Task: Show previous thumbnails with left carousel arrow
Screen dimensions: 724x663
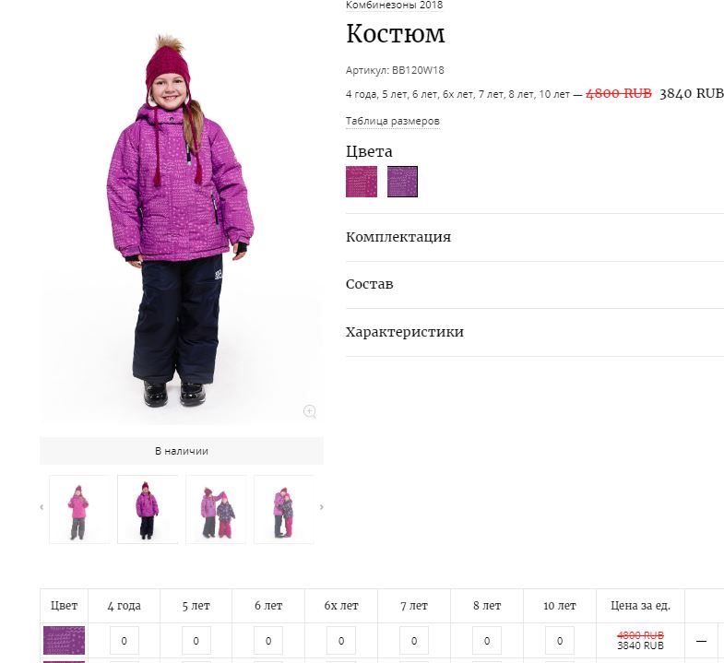Action: tap(42, 507)
